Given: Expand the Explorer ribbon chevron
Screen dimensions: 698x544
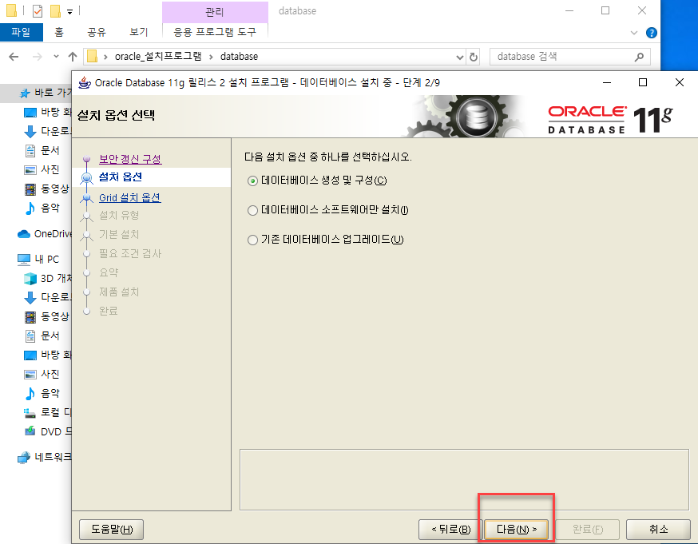Looking at the screenshot, I should coord(634,33).
